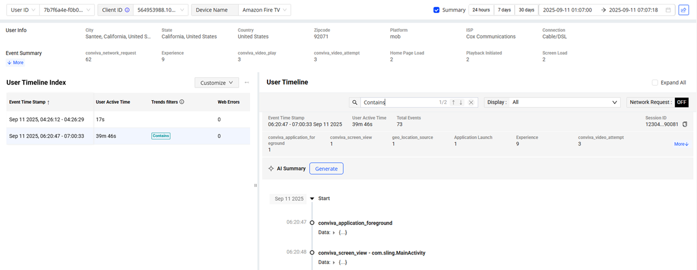Click Generate for AI Summary
697x270 pixels.
[326, 169]
